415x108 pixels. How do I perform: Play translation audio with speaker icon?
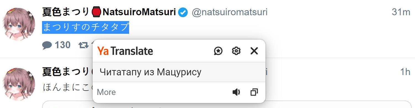click(x=236, y=92)
